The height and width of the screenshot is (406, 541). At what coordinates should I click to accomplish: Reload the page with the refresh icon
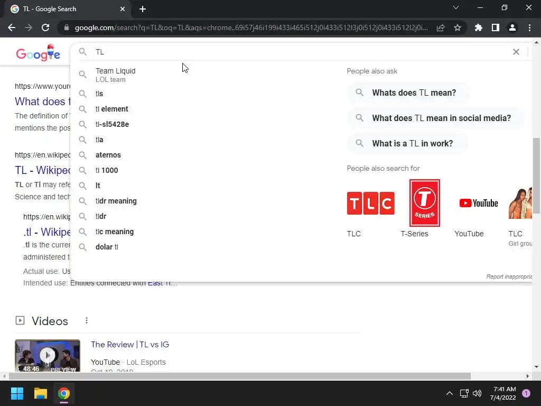coord(45,27)
